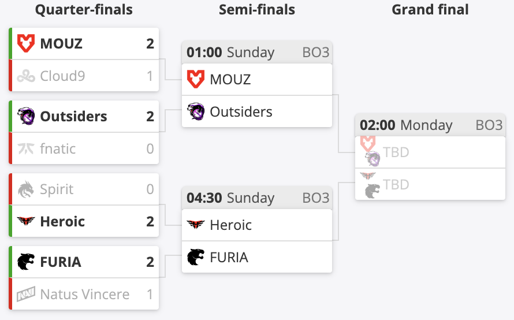Click fnatic logo icon
The height and width of the screenshot is (320, 514).
click(25, 148)
